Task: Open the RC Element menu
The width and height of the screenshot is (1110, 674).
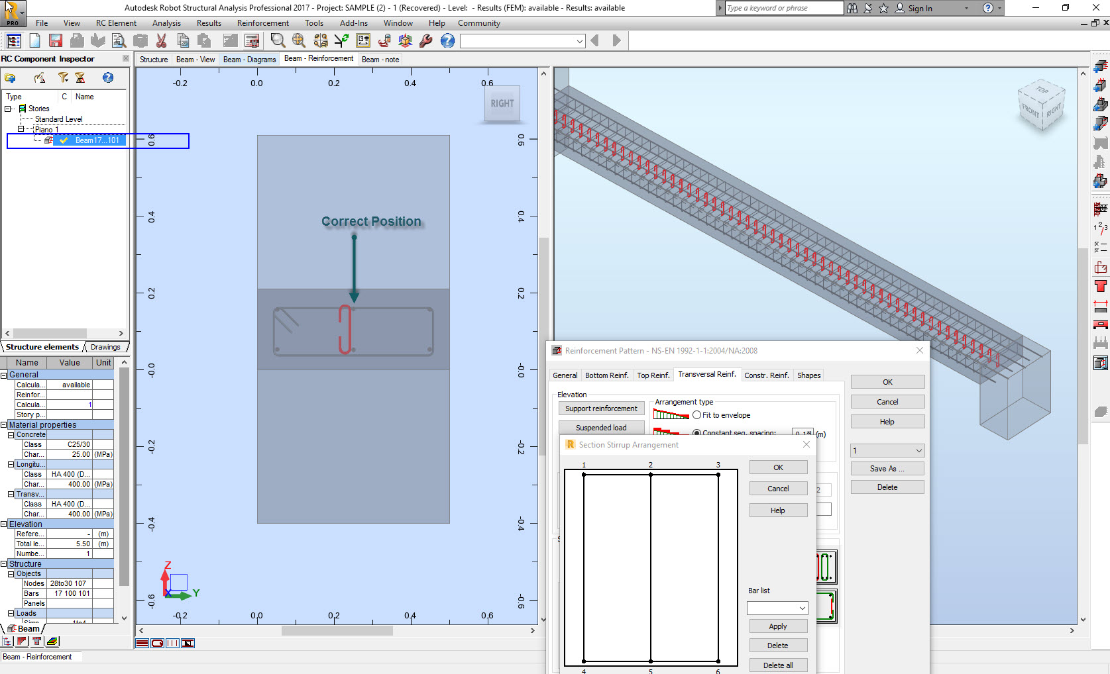Action: [x=116, y=23]
